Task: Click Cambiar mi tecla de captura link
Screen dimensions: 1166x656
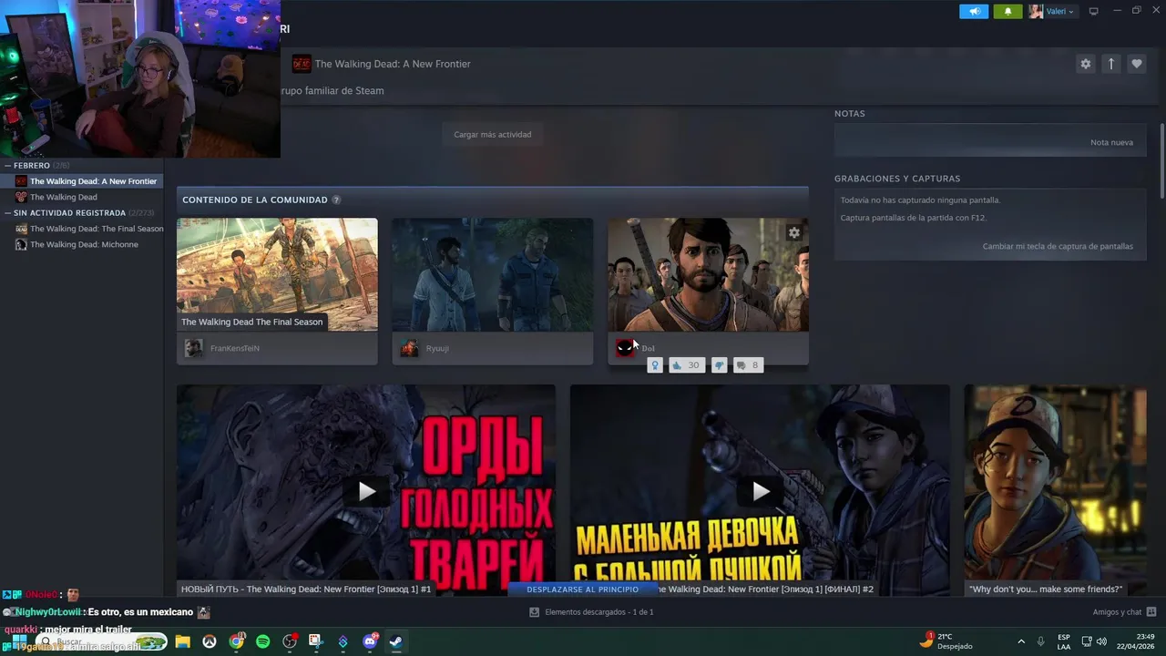Action: pyautogui.click(x=1058, y=246)
